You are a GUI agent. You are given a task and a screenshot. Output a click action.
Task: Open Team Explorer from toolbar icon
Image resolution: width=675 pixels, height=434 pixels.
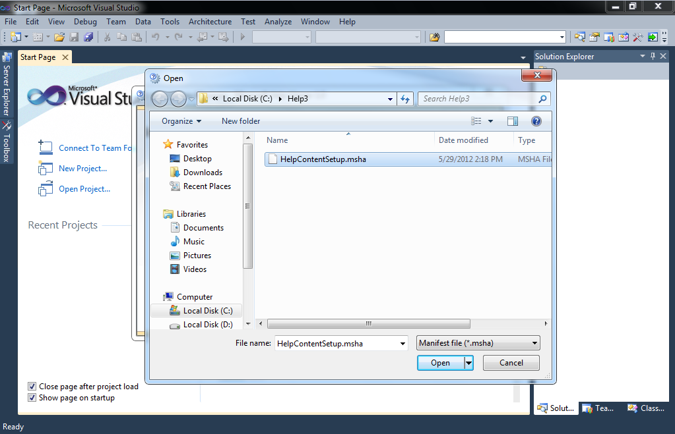click(x=609, y=37)
